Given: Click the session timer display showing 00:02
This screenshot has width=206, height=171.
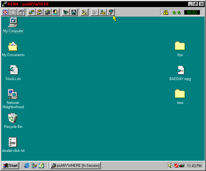Looking at the screenshot, I should coord(192,12).
